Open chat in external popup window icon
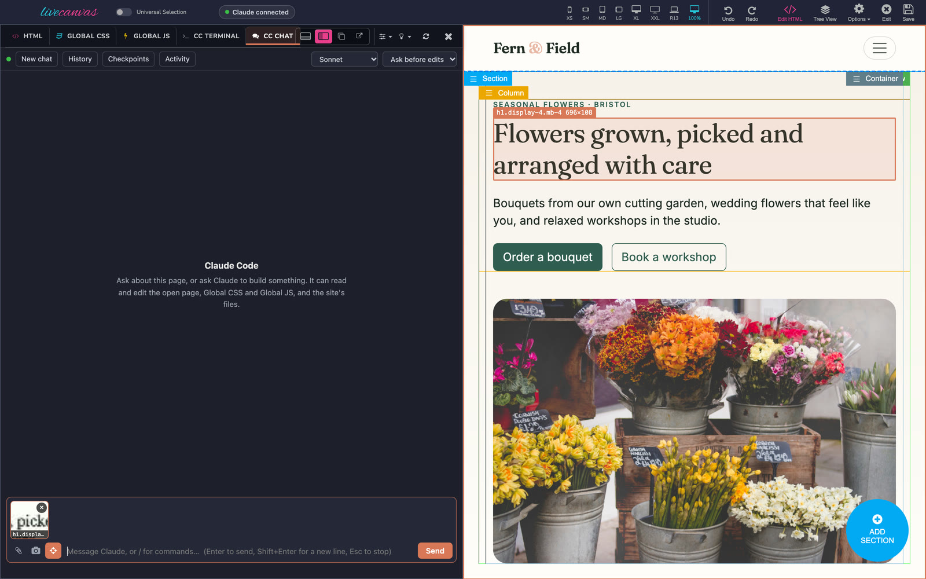The height and width of the screenshot is (579, 926). click(359, 36)
